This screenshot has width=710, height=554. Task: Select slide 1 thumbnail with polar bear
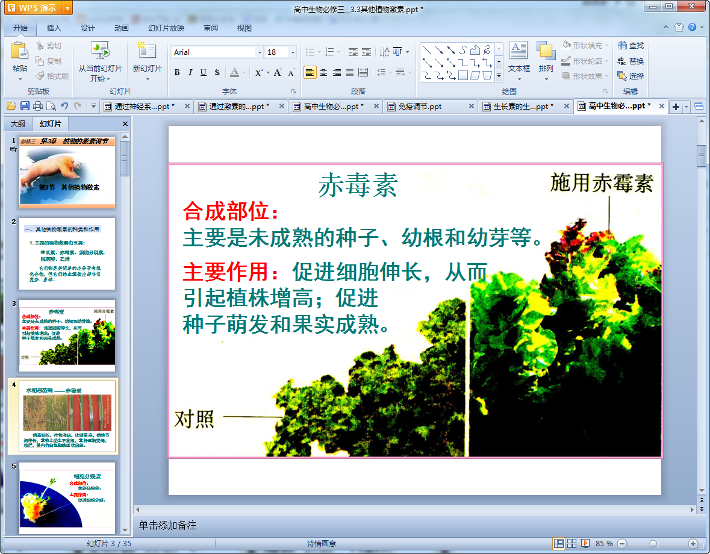[x=67, y=172]
